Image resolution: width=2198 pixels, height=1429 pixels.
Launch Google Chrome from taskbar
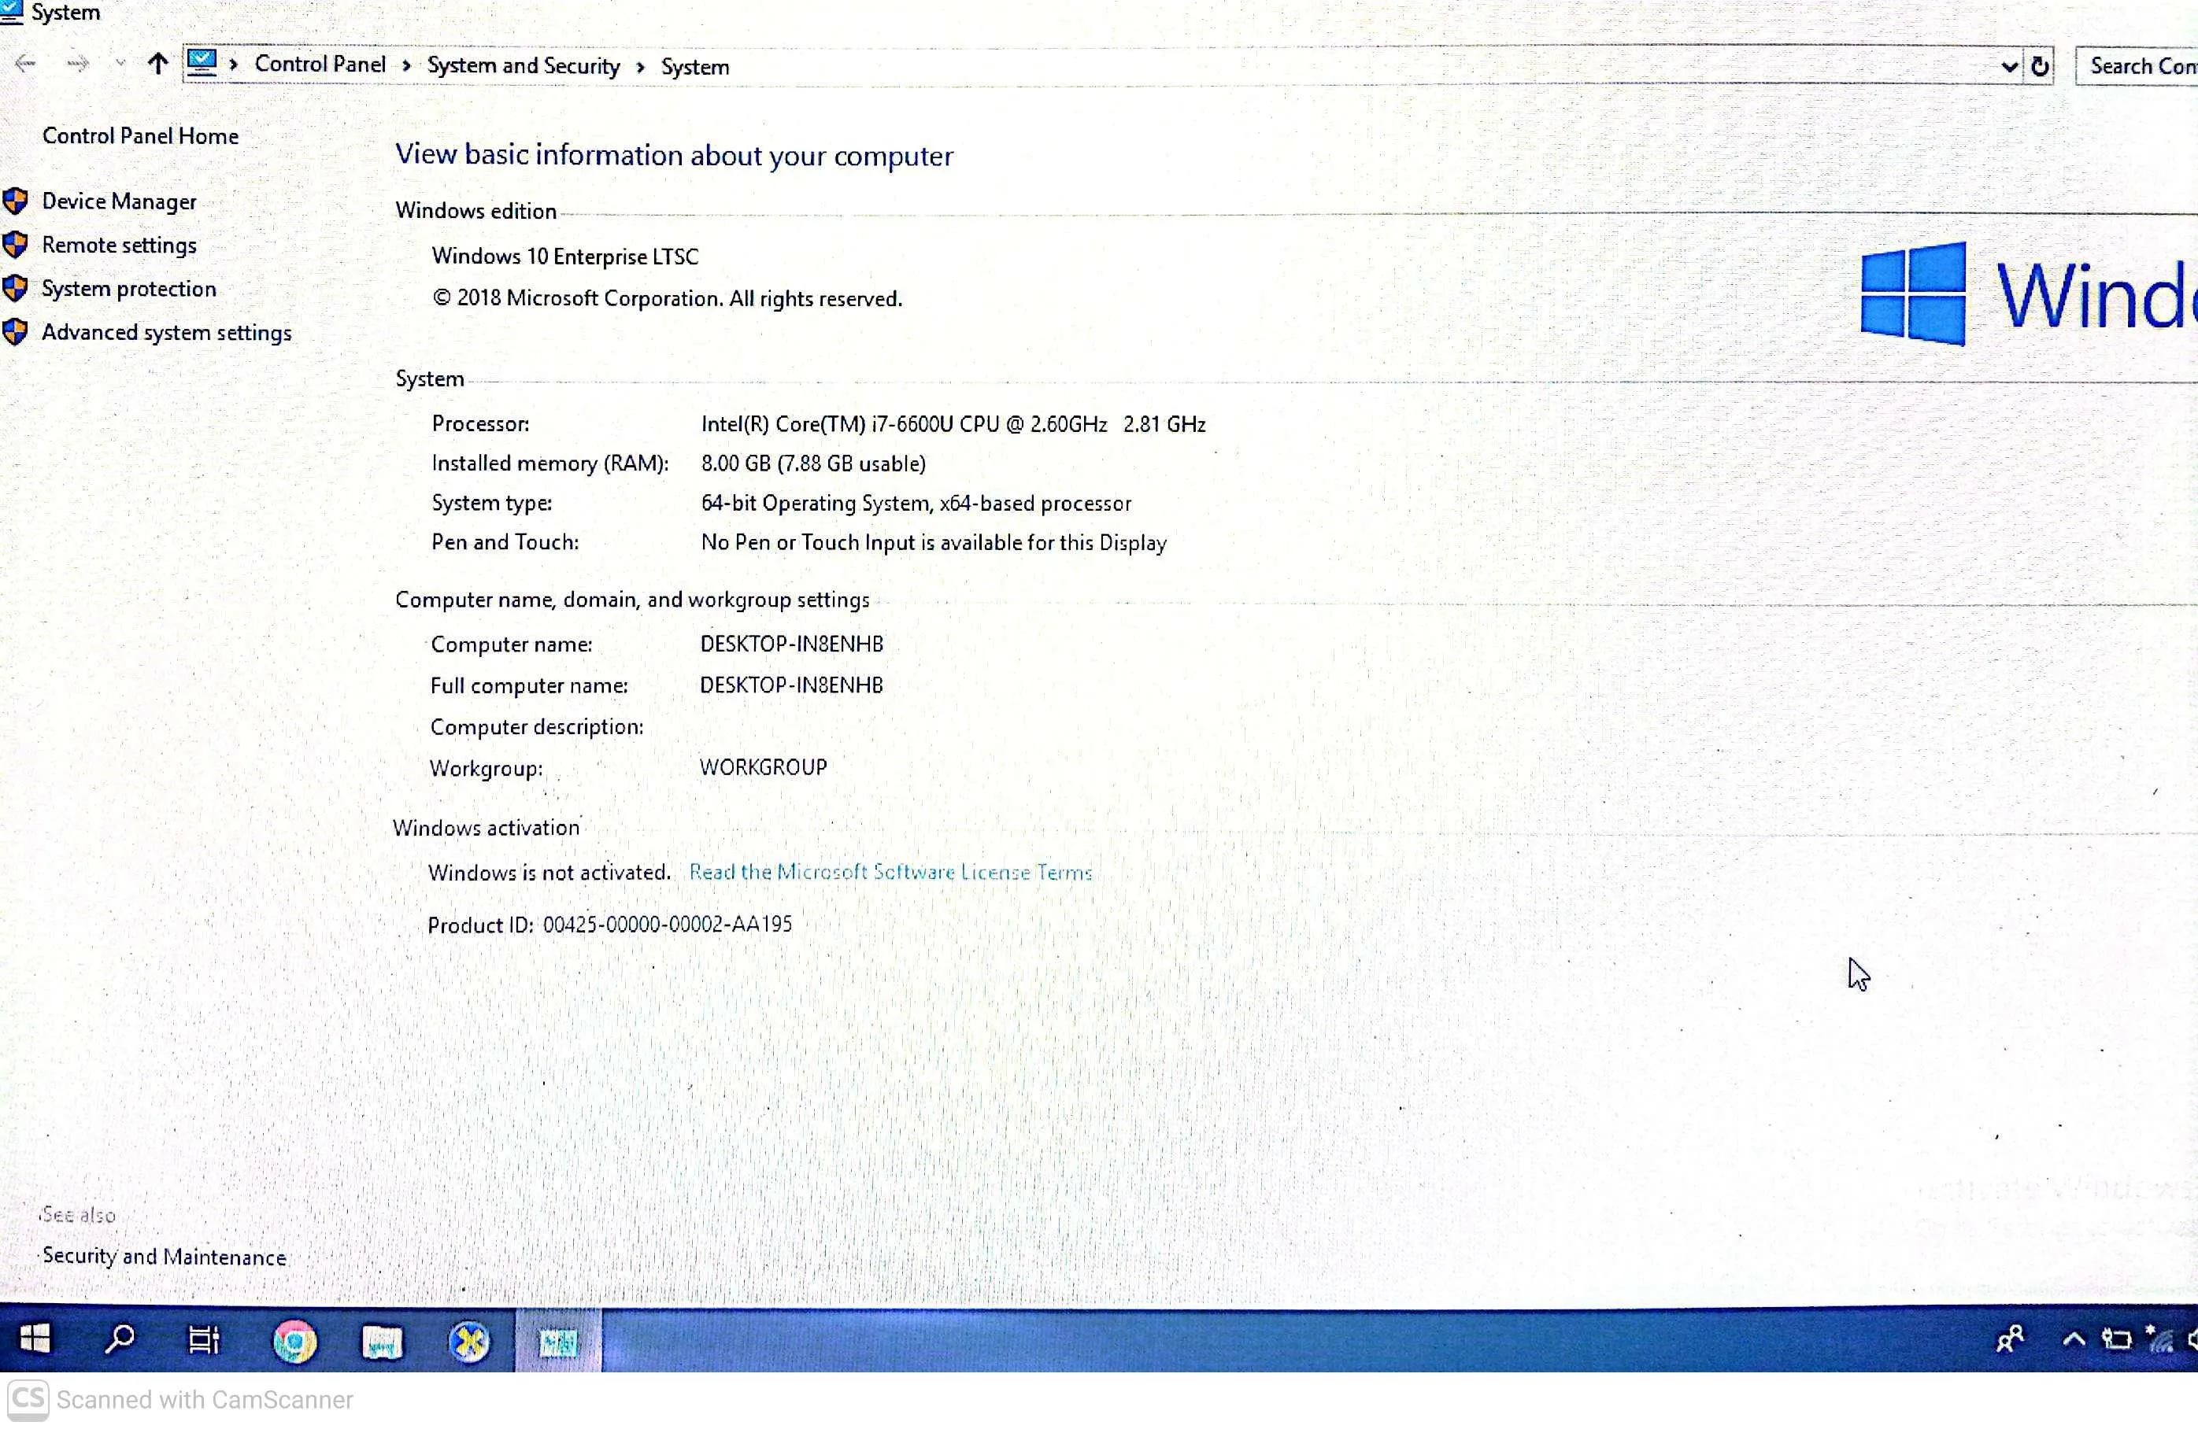pyautogui.click(x=294, y=1342)
